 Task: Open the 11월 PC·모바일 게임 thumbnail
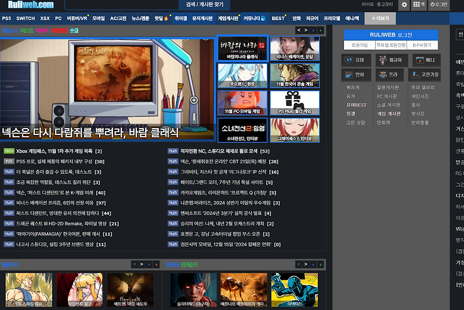pos(242,103)
